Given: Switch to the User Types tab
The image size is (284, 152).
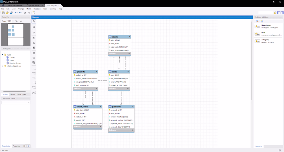Looking at the screenshot, I should click(x=22, y=94).
